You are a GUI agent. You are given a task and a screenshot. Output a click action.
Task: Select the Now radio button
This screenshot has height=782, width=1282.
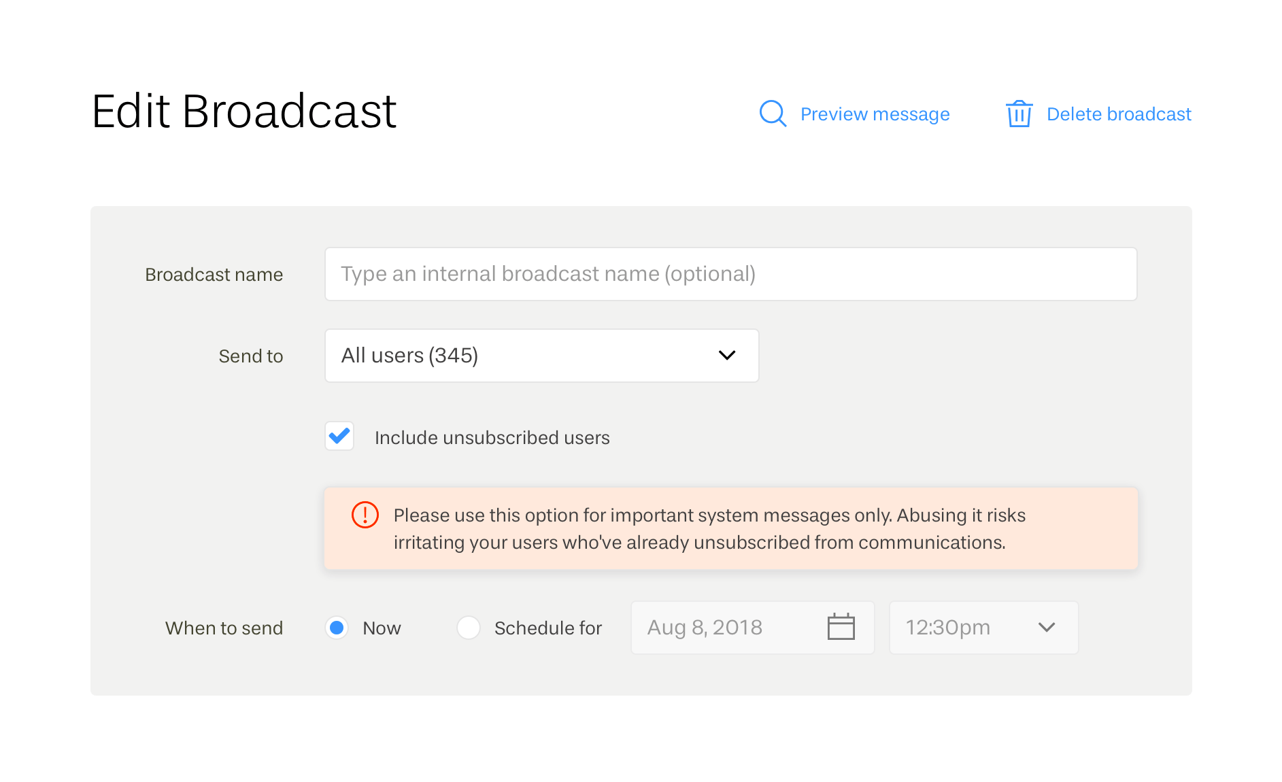(x=337, y=628)
